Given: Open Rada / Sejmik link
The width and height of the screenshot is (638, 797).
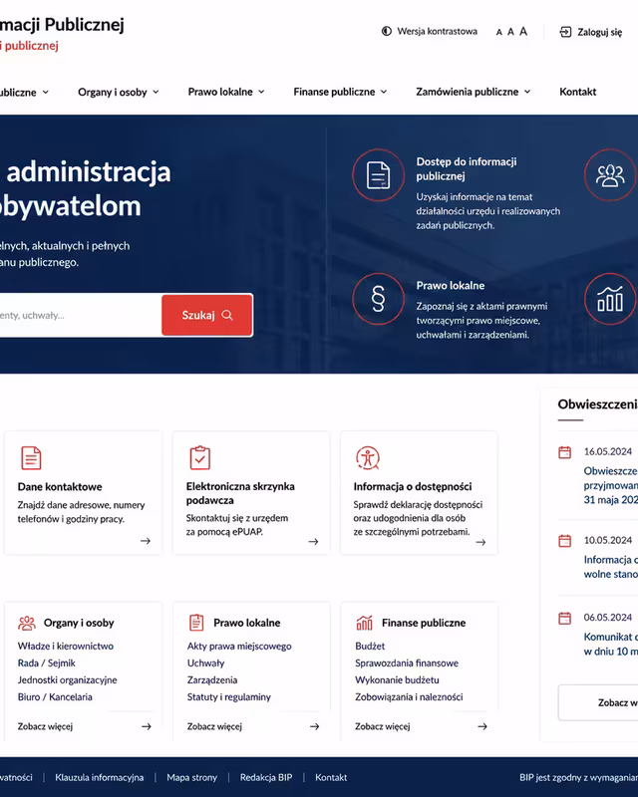Looking at the screenshot, I should click(x=46, y=663).
